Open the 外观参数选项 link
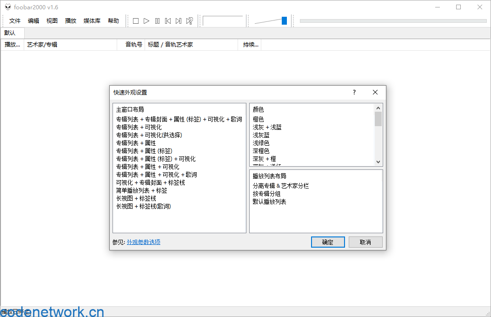 point(142,242)
